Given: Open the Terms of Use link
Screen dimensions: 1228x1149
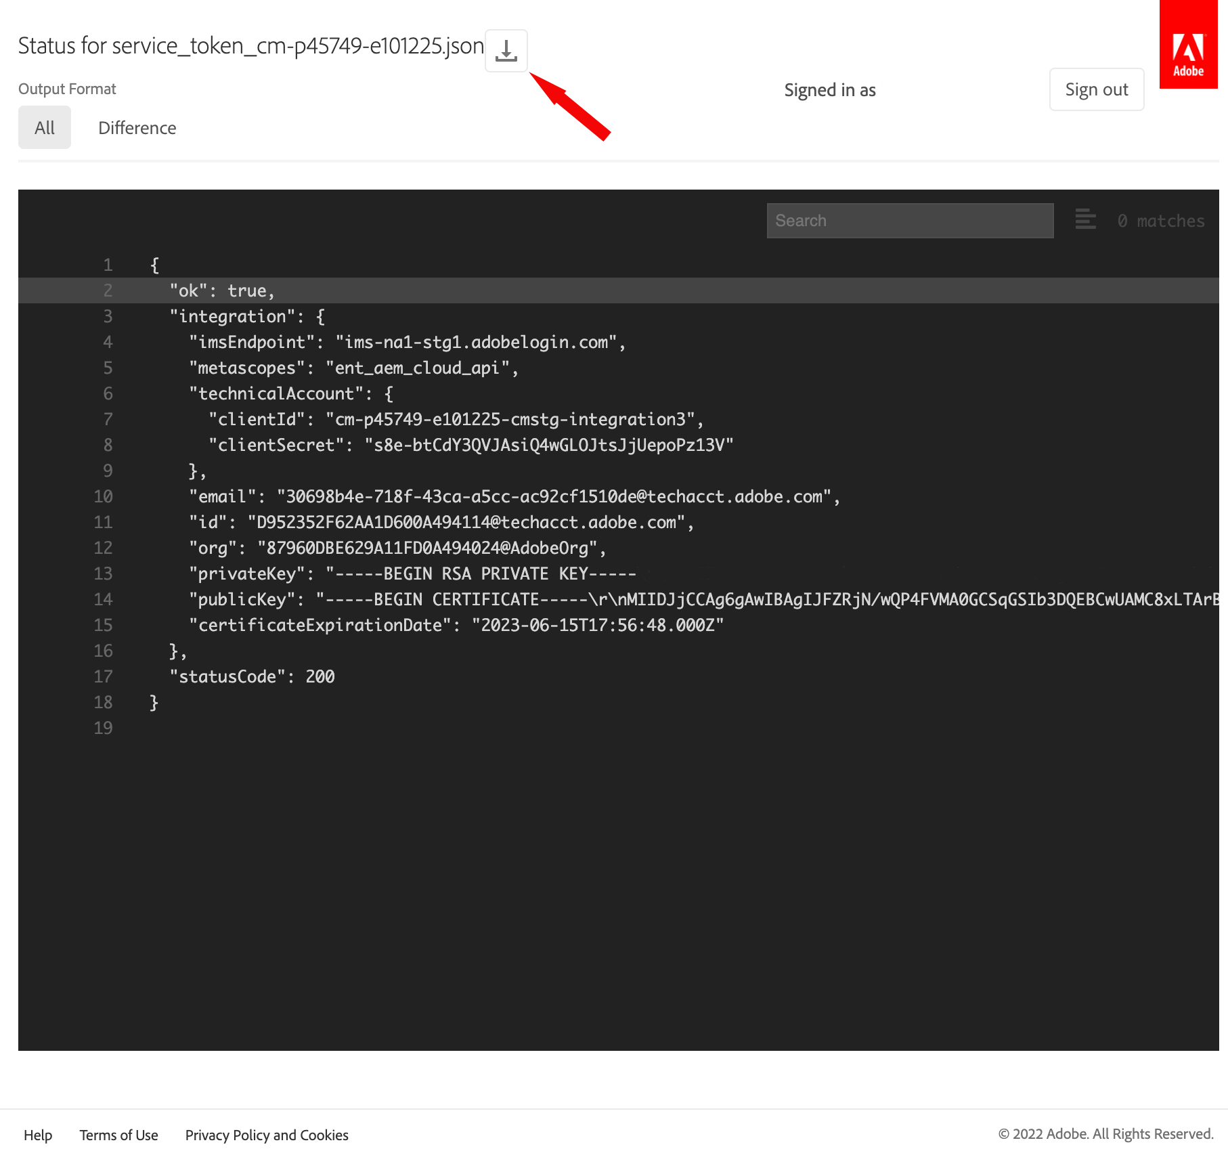Looking at the screenshot, I should pos(118,1135).
